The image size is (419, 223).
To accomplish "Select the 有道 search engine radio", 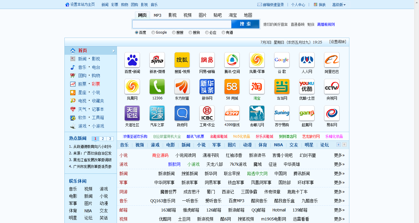I will (223, 32).
